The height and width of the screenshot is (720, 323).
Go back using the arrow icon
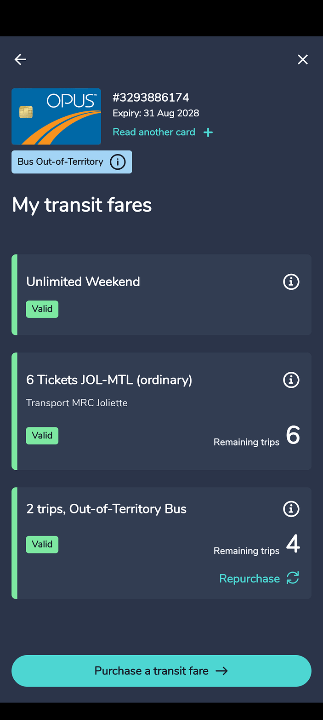20,59
